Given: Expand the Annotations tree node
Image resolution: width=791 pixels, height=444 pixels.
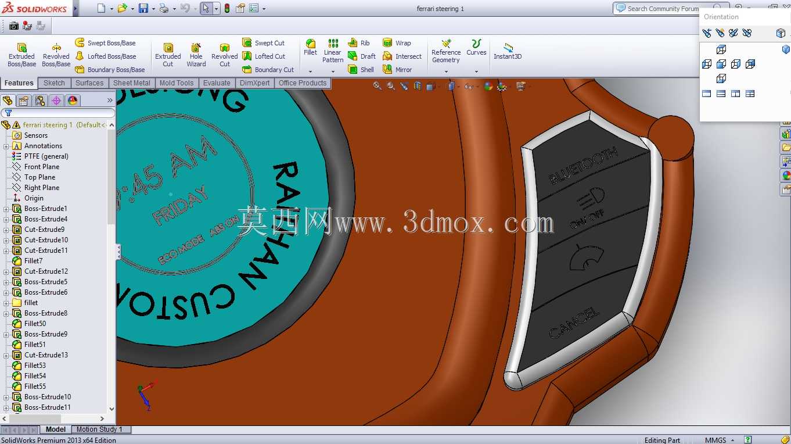Looking at the screenshot, I should click(6, 146).
